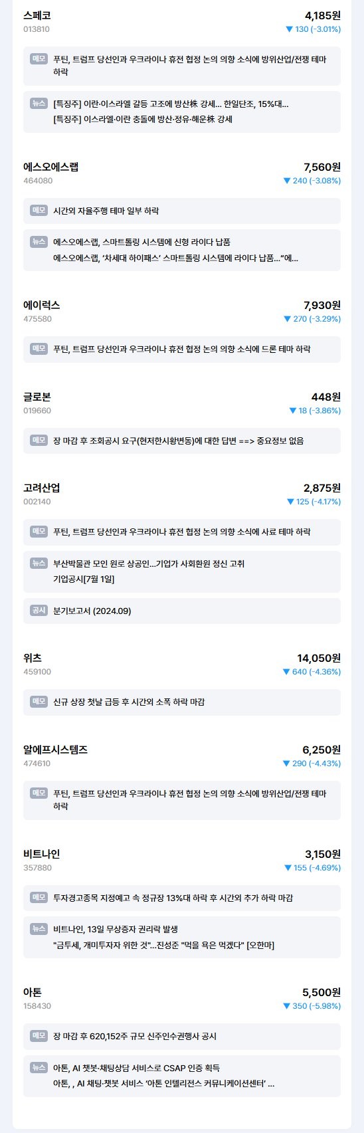Click the 뉴스 badge under 아톤
This screenshot has width=364, height=1133.
click(x=39, y=1068)
